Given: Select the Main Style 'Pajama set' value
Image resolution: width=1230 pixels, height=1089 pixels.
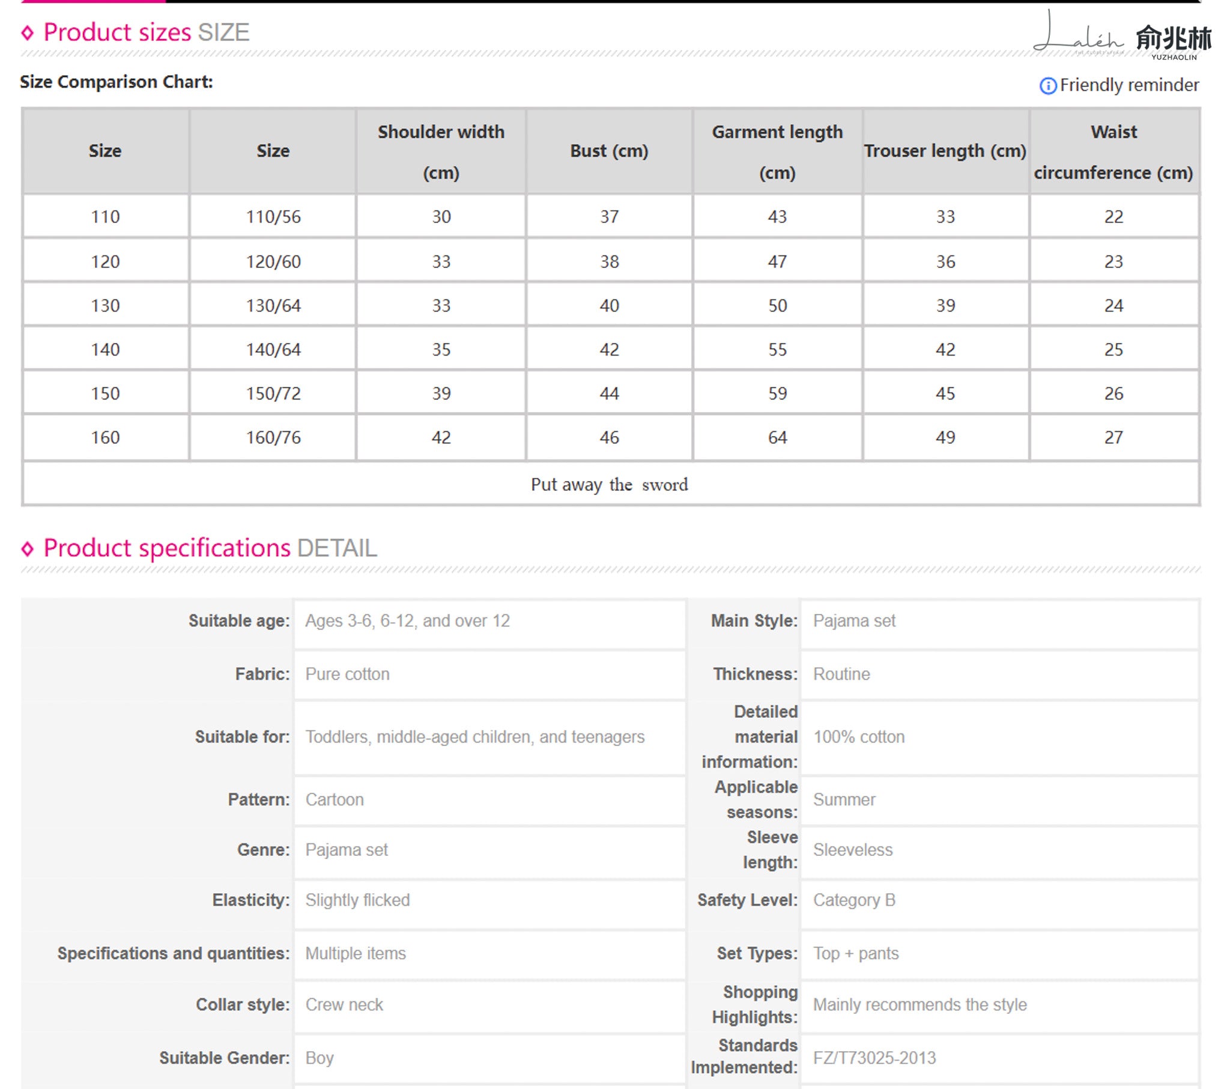Looking at the screenshot, I should click(855, 620).
